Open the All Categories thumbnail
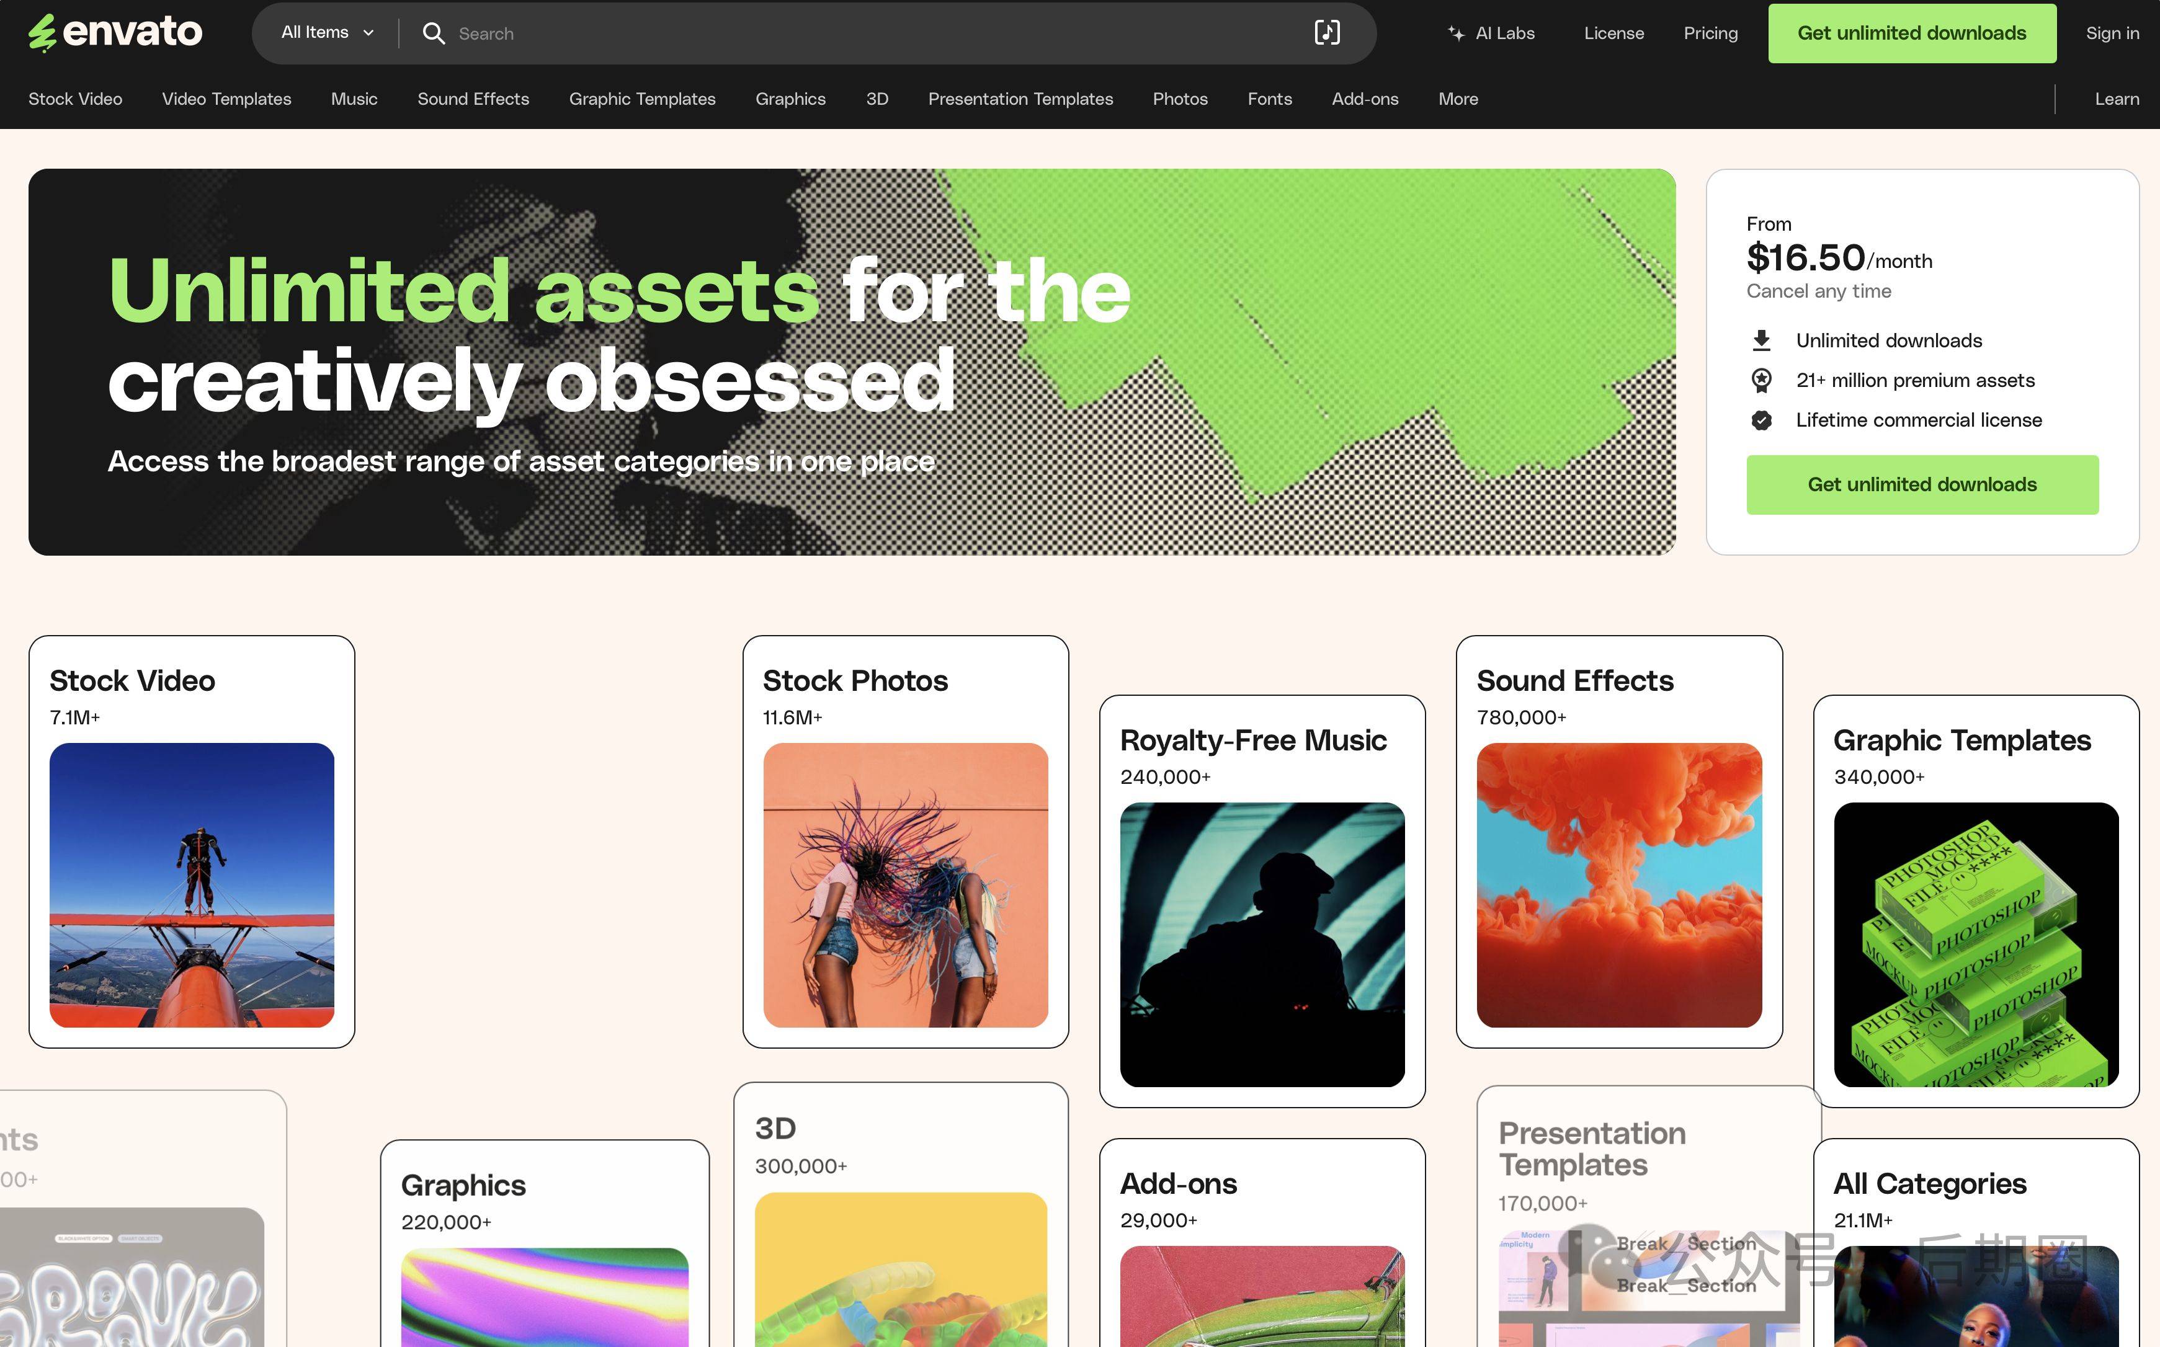 [1976, 1296]
